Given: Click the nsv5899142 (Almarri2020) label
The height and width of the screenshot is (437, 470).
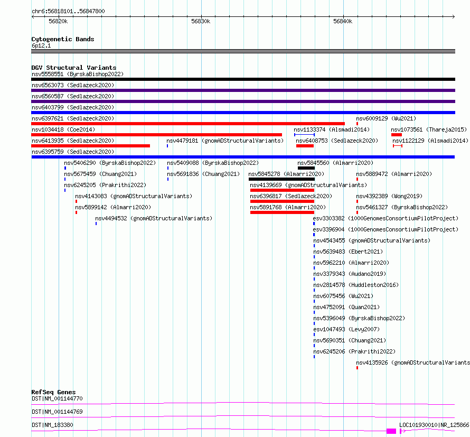Looking at the screenshot, I should pos(113,207).
